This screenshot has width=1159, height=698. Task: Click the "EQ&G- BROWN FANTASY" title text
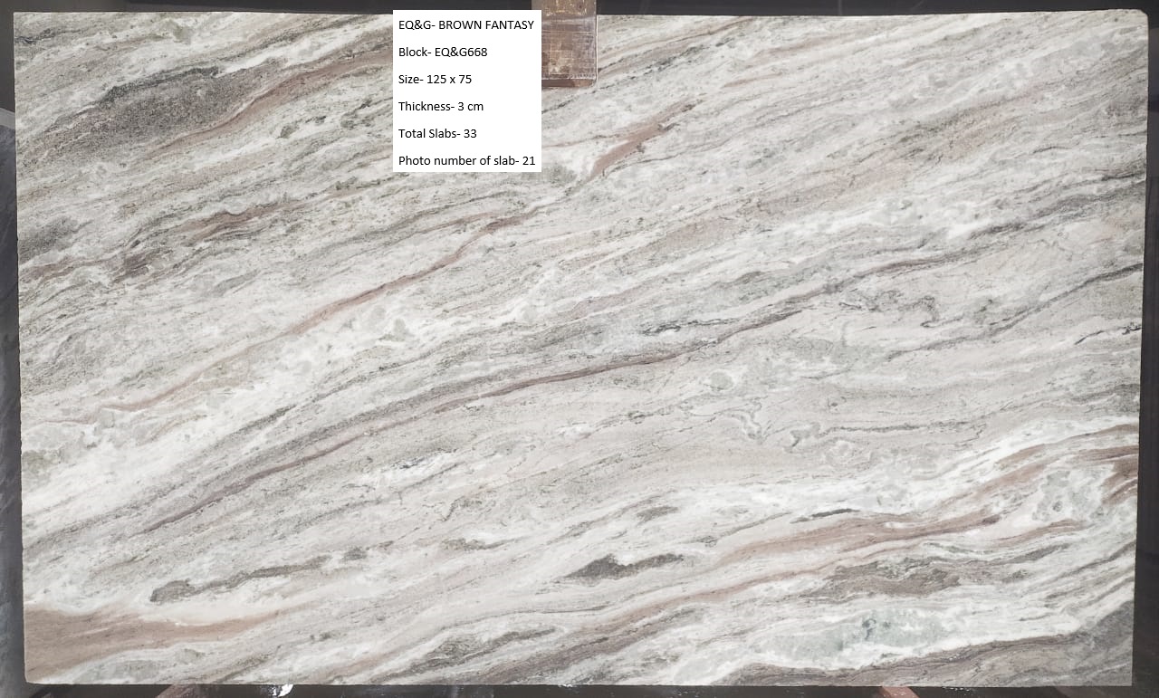coord(465,25)
